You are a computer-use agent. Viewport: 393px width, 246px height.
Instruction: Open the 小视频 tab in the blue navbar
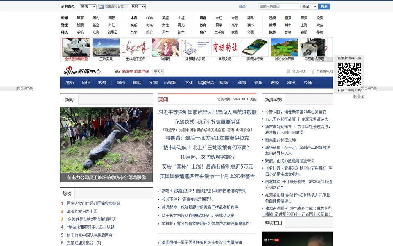[170, 82]
